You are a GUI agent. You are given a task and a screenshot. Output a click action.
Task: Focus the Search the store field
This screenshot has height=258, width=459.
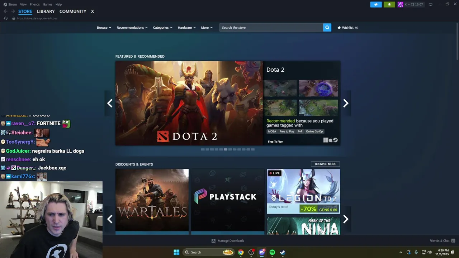coord(271,28)
